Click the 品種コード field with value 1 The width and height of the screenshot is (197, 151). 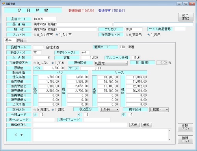point(39,47)
